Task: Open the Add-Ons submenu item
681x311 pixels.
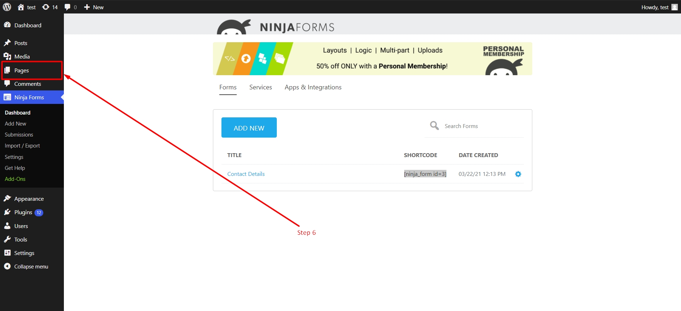Action: click(x=15, y=179)
